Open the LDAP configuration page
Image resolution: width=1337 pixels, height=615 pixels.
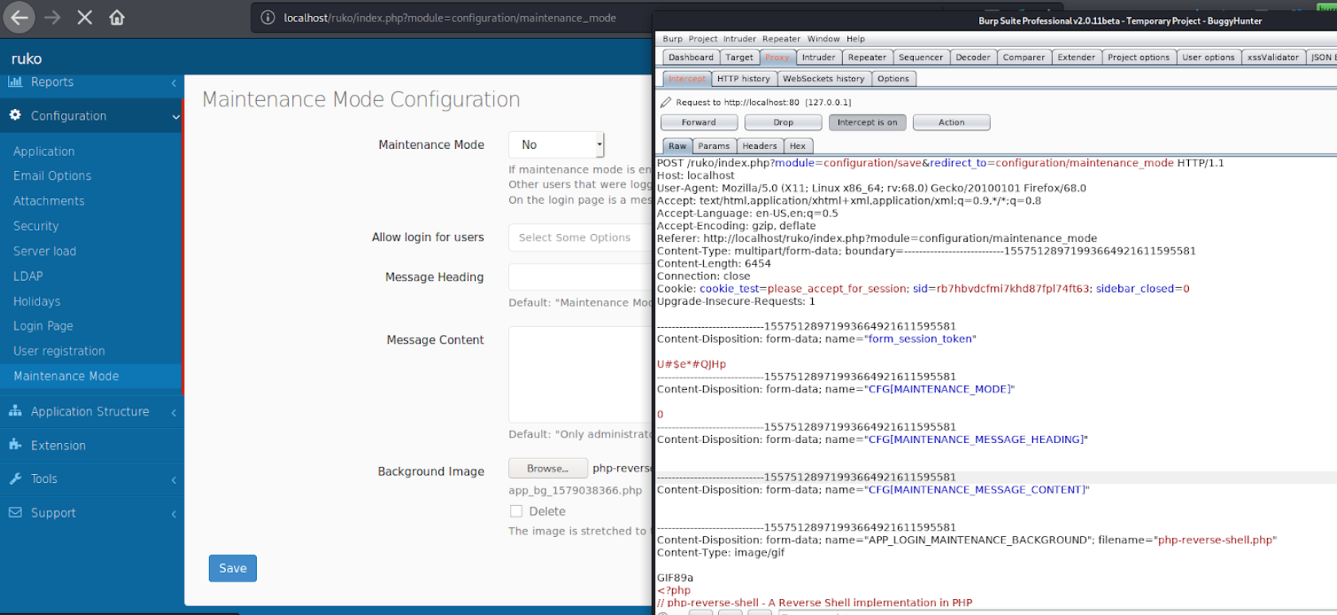[28, 276]
